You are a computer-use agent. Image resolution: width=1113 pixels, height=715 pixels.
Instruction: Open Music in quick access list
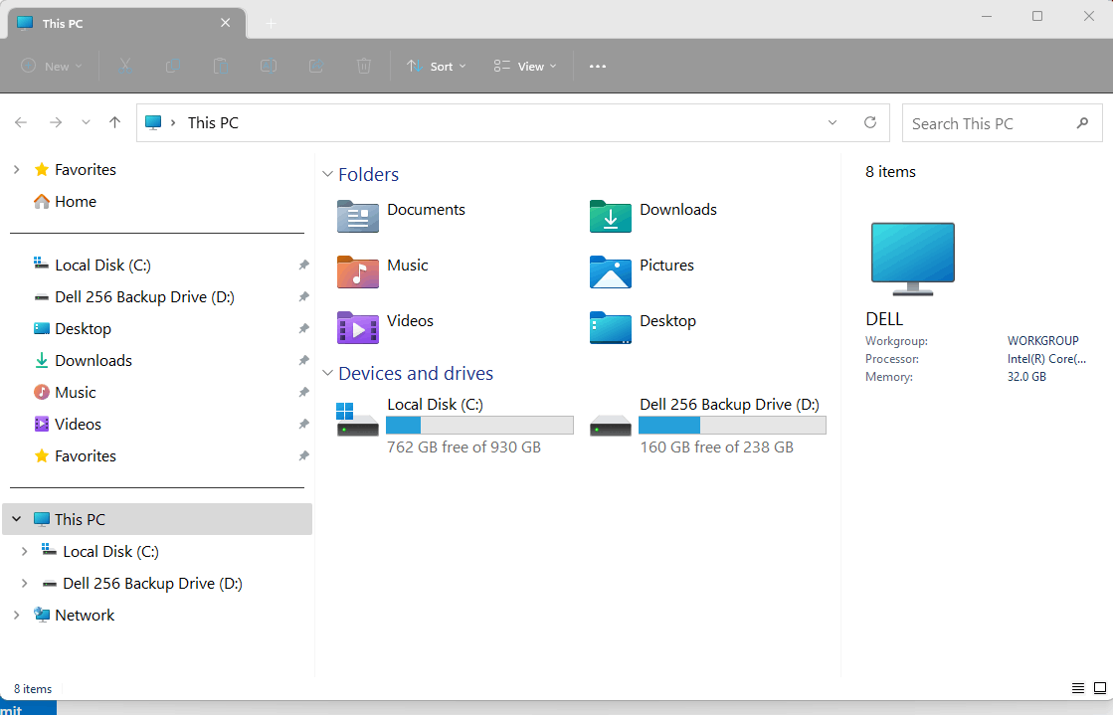point(66,392)
